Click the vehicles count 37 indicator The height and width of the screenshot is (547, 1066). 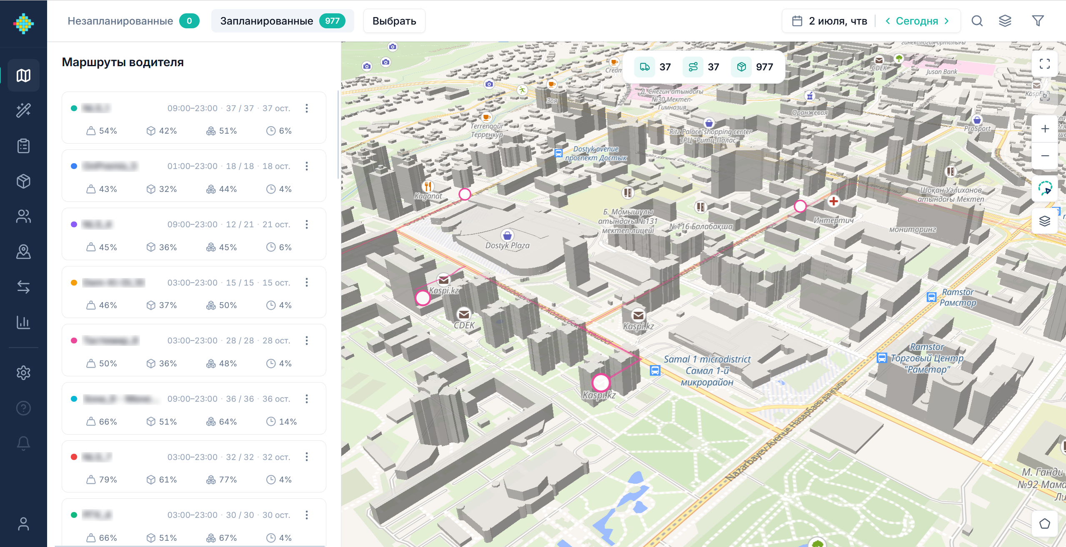click(x=653, y=67)
